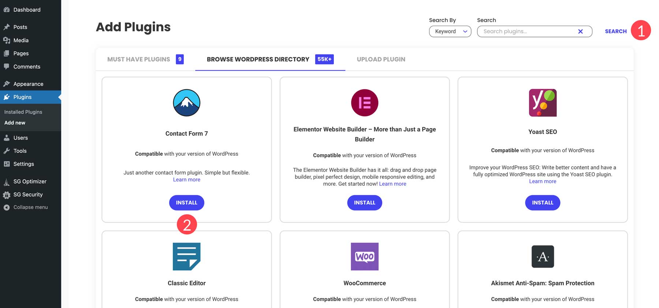The image size is (659, 308).
Task: Install the Yoast SEO plugin
Action: click(542, 203)
